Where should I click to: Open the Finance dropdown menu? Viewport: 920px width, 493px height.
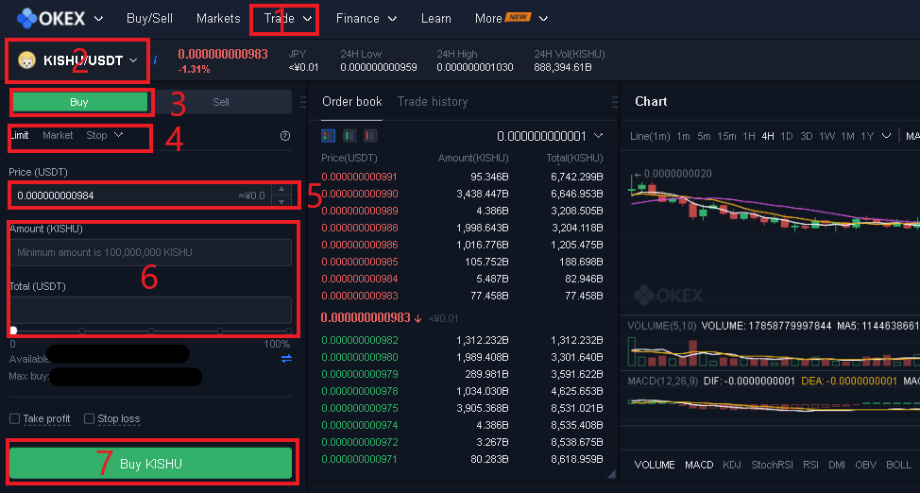(366, 19)
